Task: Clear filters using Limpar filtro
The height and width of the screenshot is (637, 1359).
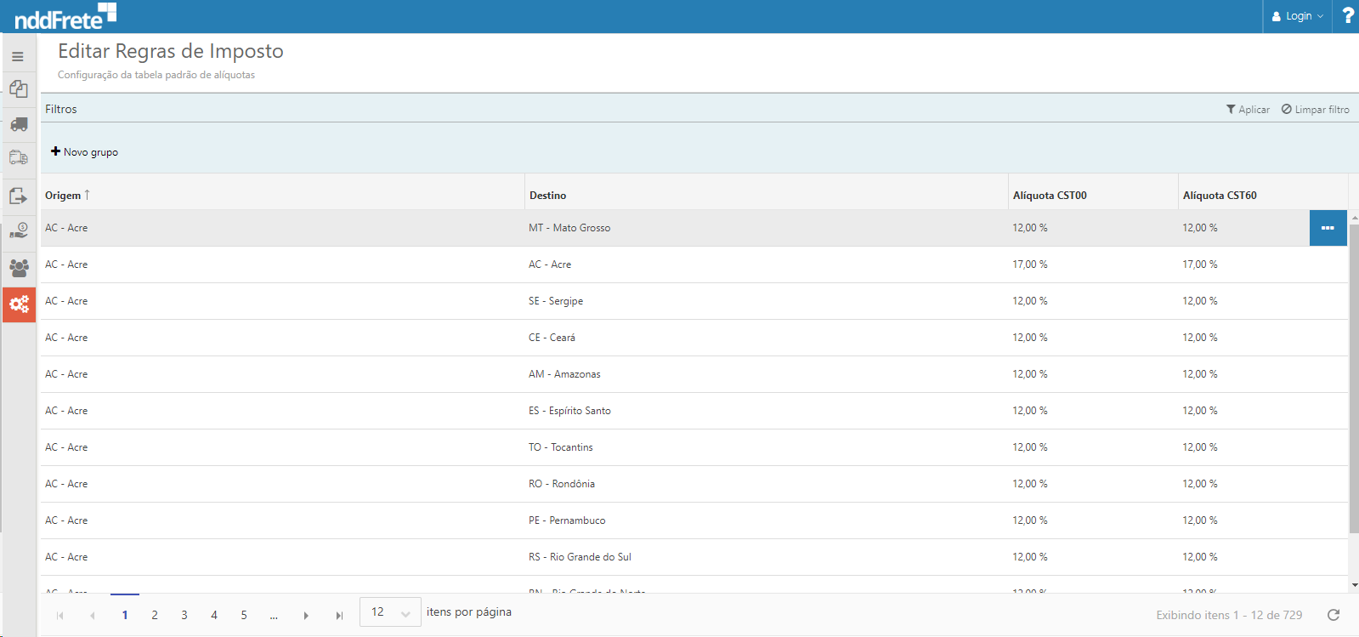Action: click(1315, 110)
